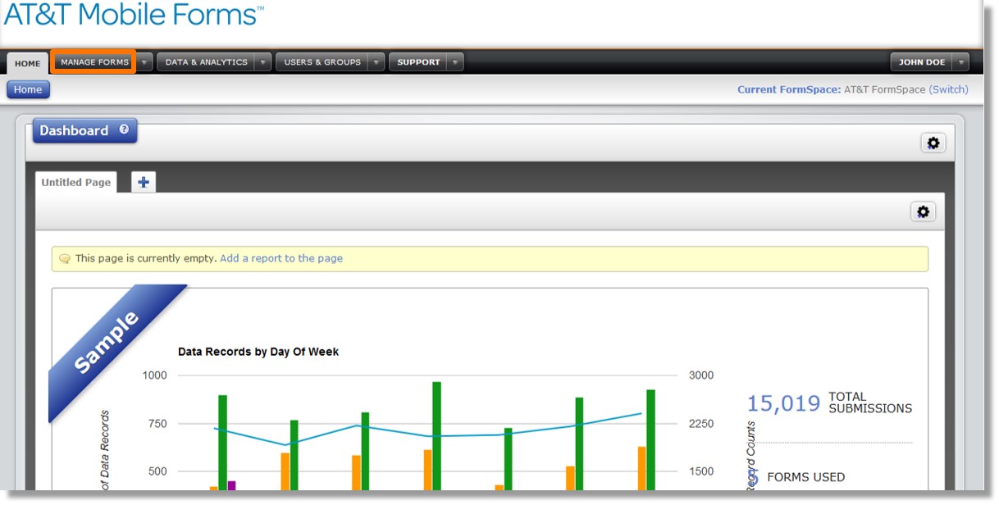
Task: Click the AT&T Mobile Forms logo
Action: (134, 15)
